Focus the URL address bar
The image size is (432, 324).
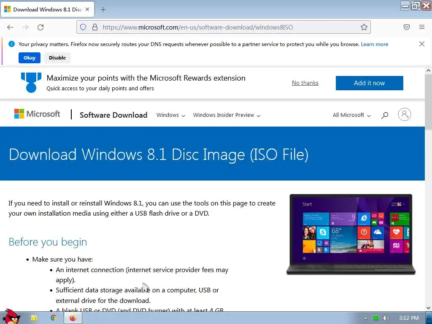pos(223,27)
